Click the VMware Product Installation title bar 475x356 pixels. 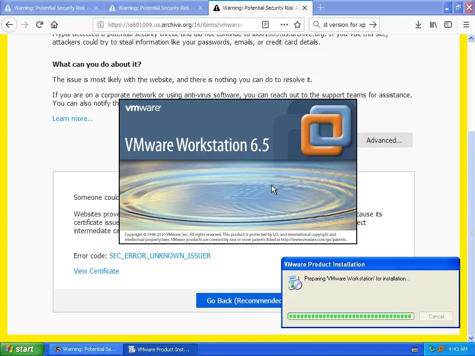click(x=371, y=264)
